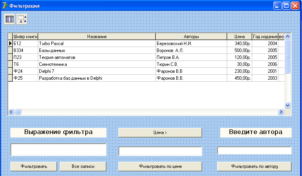
Task: Click the table component icon on the form
Action: pyautogui.click(x=9, y=19)
